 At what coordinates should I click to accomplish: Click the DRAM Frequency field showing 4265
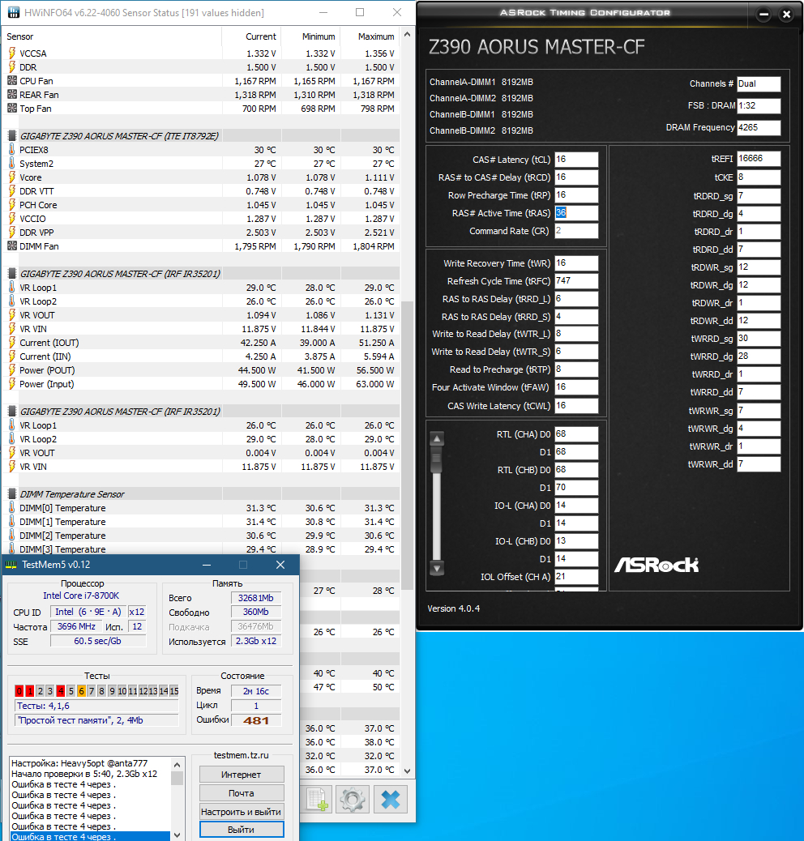(x=759, y=128)
